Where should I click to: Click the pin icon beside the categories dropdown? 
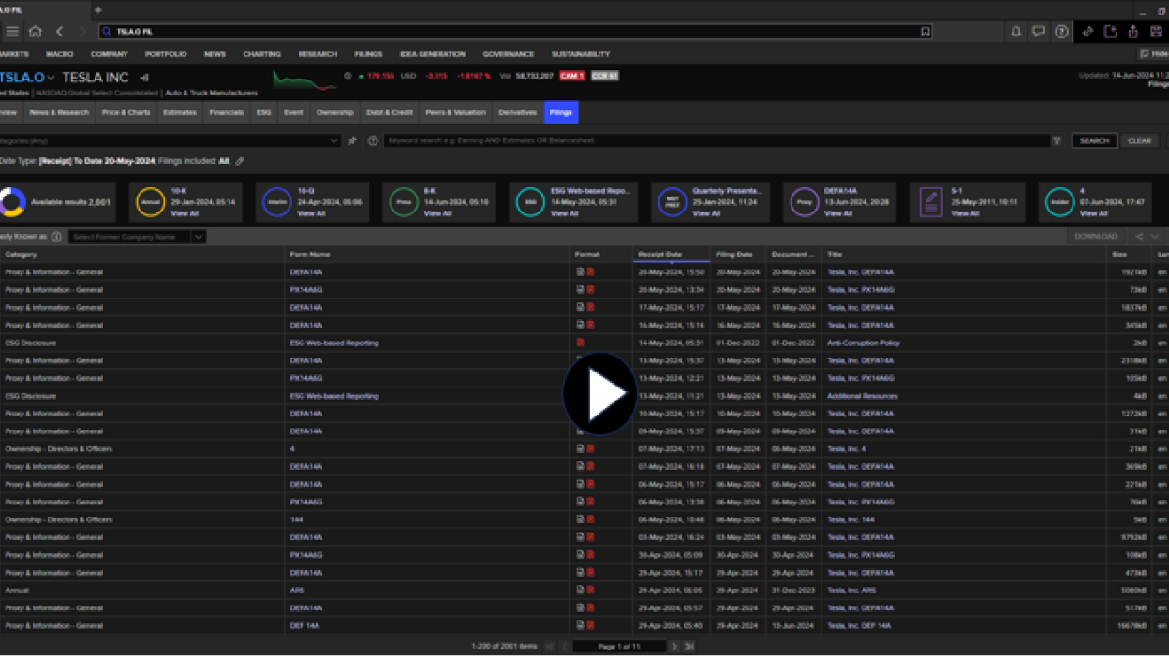(352, 141)
